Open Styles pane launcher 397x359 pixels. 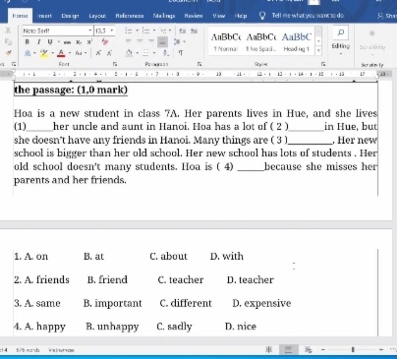point(323,64)
